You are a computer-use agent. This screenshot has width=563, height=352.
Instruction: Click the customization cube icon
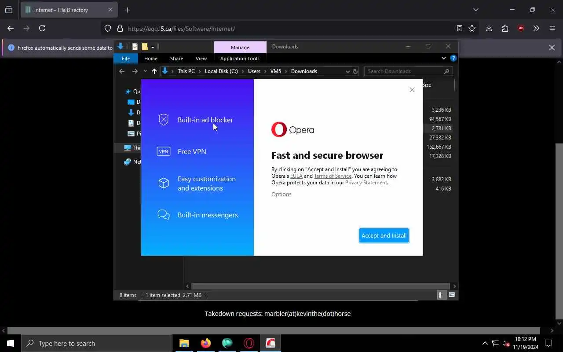[x=164, y=183]
